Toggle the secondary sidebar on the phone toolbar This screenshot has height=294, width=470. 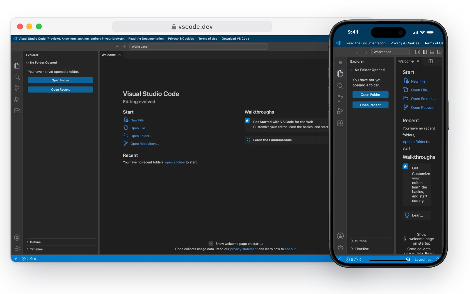click(x=439, y=52)
